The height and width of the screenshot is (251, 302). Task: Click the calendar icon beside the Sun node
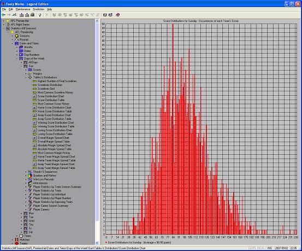tap(26, 66)
